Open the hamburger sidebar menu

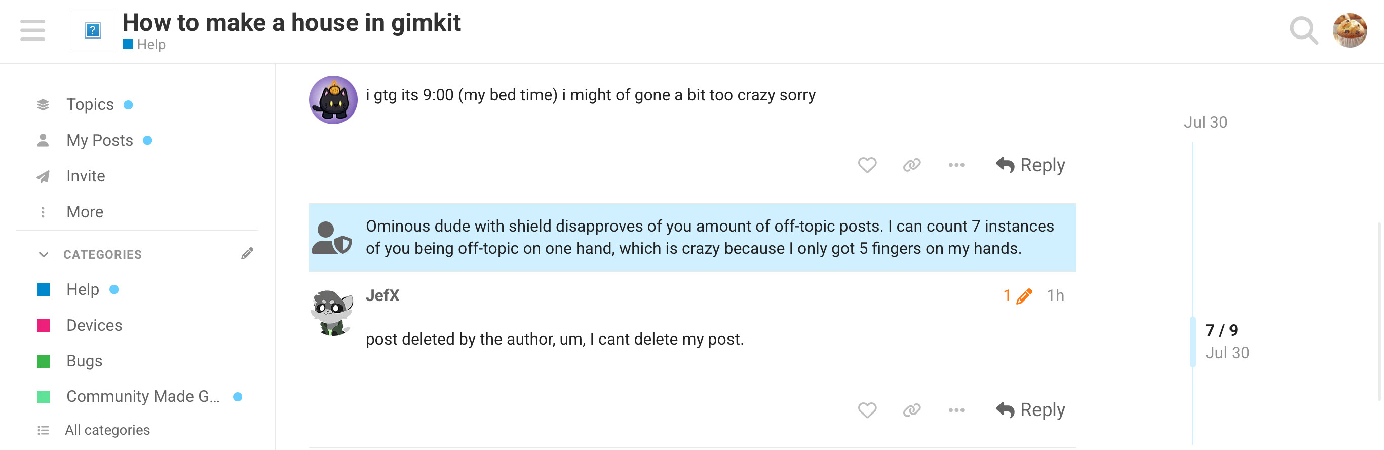click(x=32, y=30)
